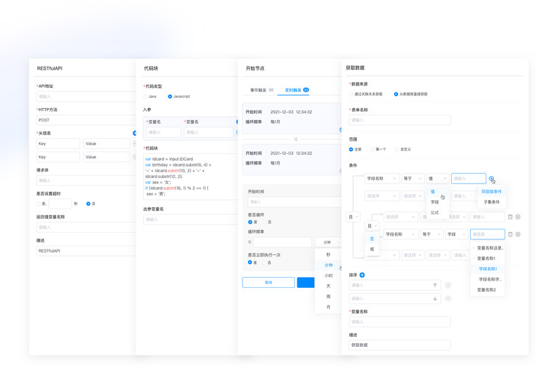Select Java code type
This screenshot has height=377, width=558.
pyautogui.click(x=145, y=97)
